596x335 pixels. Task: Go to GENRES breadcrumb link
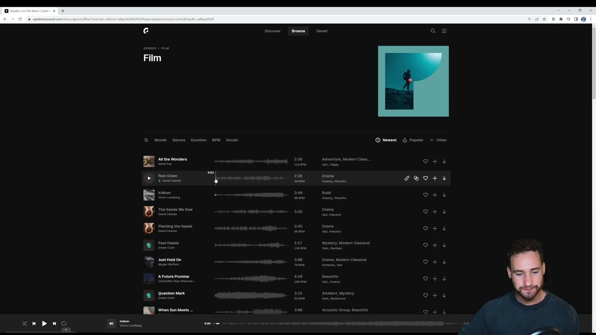(150, 48)
